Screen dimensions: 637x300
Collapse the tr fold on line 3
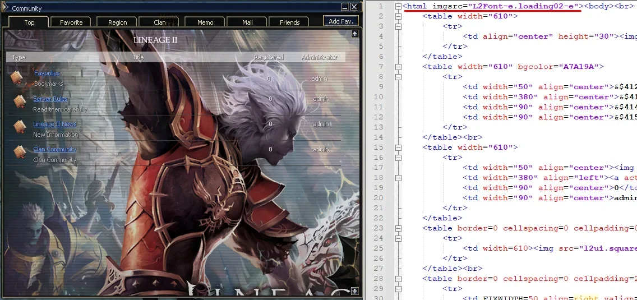(x=398, y=26)
